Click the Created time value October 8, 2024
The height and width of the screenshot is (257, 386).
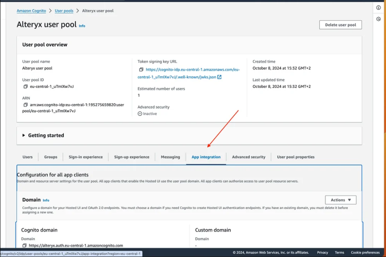281,68
